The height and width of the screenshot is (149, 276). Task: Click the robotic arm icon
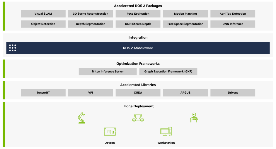[x=81, y=118]
